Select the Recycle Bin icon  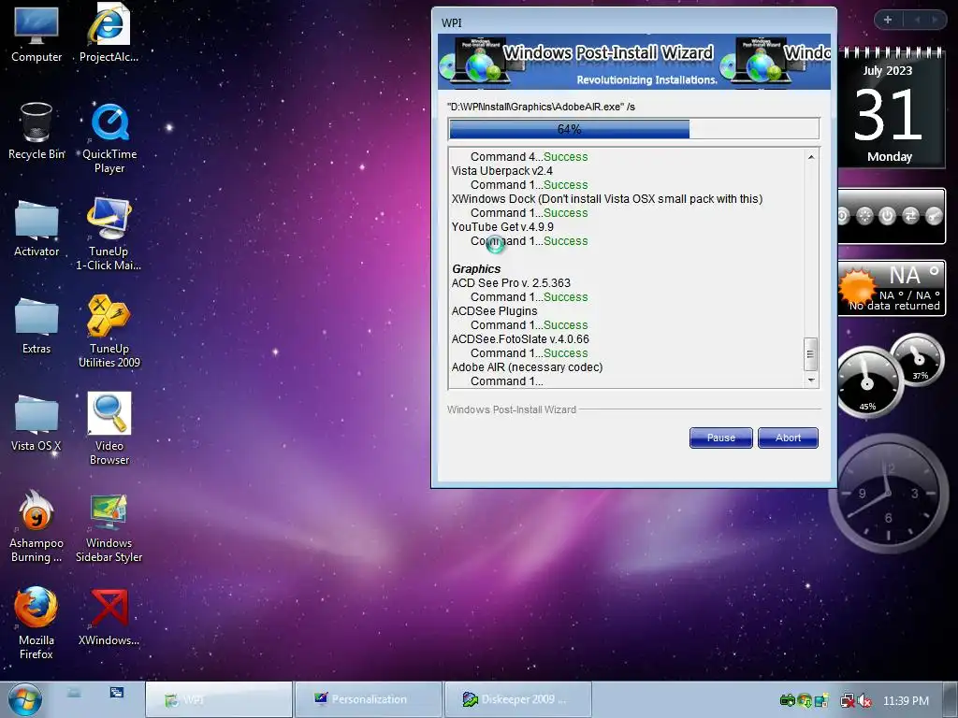point(36,131)
